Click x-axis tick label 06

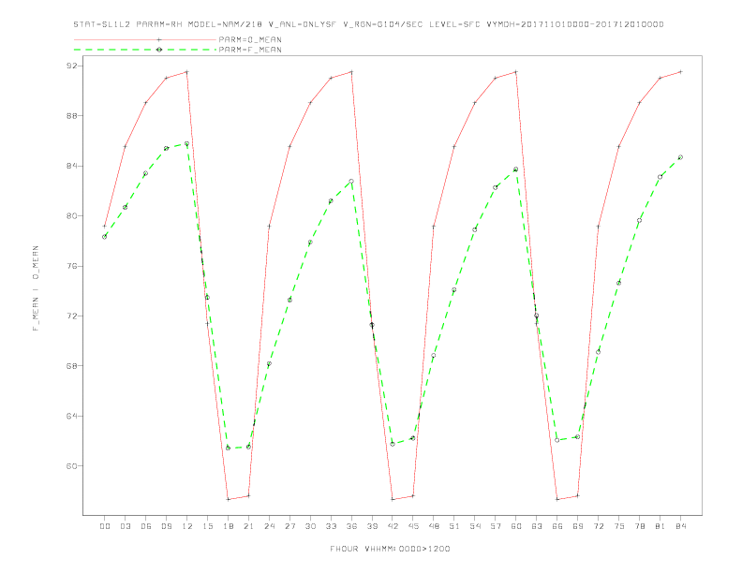click(x=146, y=526)
